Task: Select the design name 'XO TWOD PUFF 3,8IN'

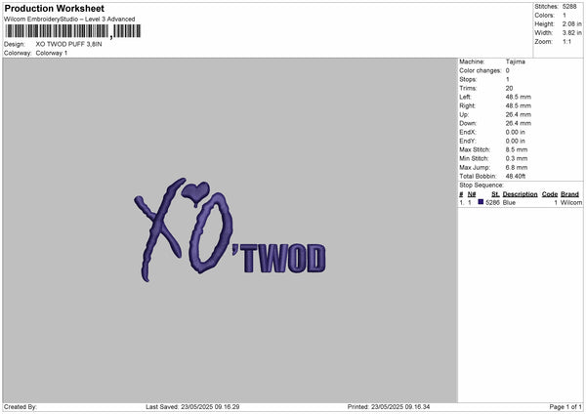Action: tap(68, 44)
